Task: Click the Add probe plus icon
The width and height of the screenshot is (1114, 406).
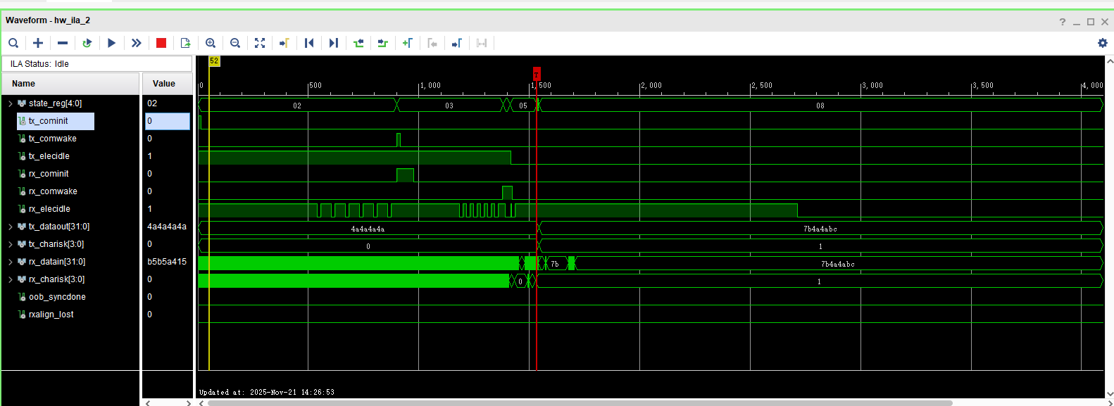Action: 38,43
